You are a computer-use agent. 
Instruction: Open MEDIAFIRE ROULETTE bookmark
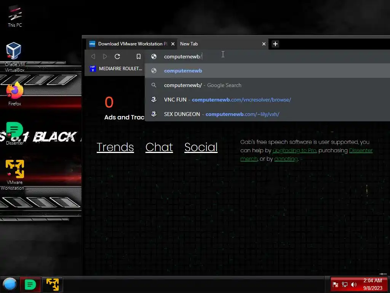pos(116,69)
